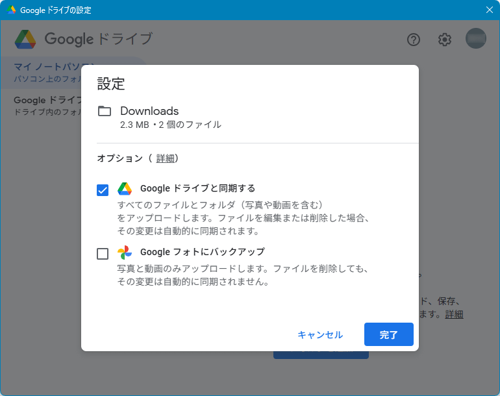Click the 設定 dialog heading
The image size is (500, 396).
click(111, 84)
